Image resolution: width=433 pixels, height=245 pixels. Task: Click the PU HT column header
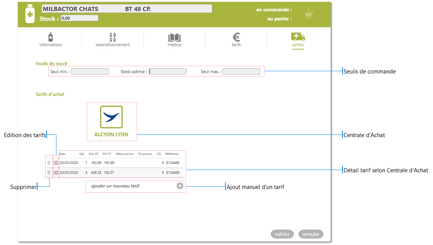coord(107,154)
